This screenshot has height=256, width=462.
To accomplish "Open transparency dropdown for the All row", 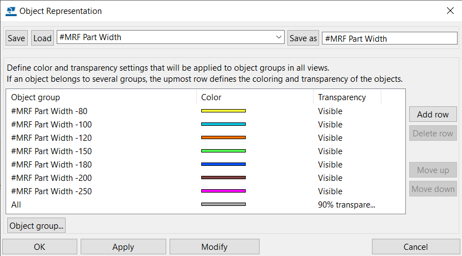I will 346,205.
